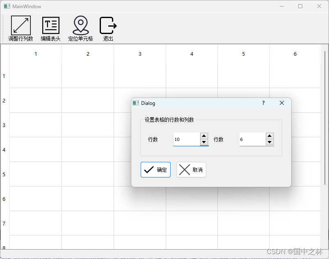
Task: Select row header 6 in the table
Action: pyautogui.click(x=5, y=199)
